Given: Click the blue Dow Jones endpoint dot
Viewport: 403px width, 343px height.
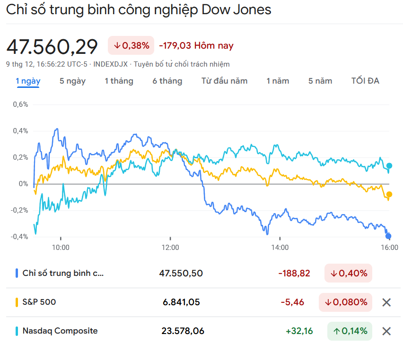Looking at the screenshot, I should click(x=389, y=236).
